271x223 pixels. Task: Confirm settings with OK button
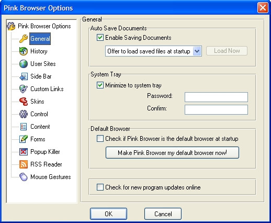108,214
